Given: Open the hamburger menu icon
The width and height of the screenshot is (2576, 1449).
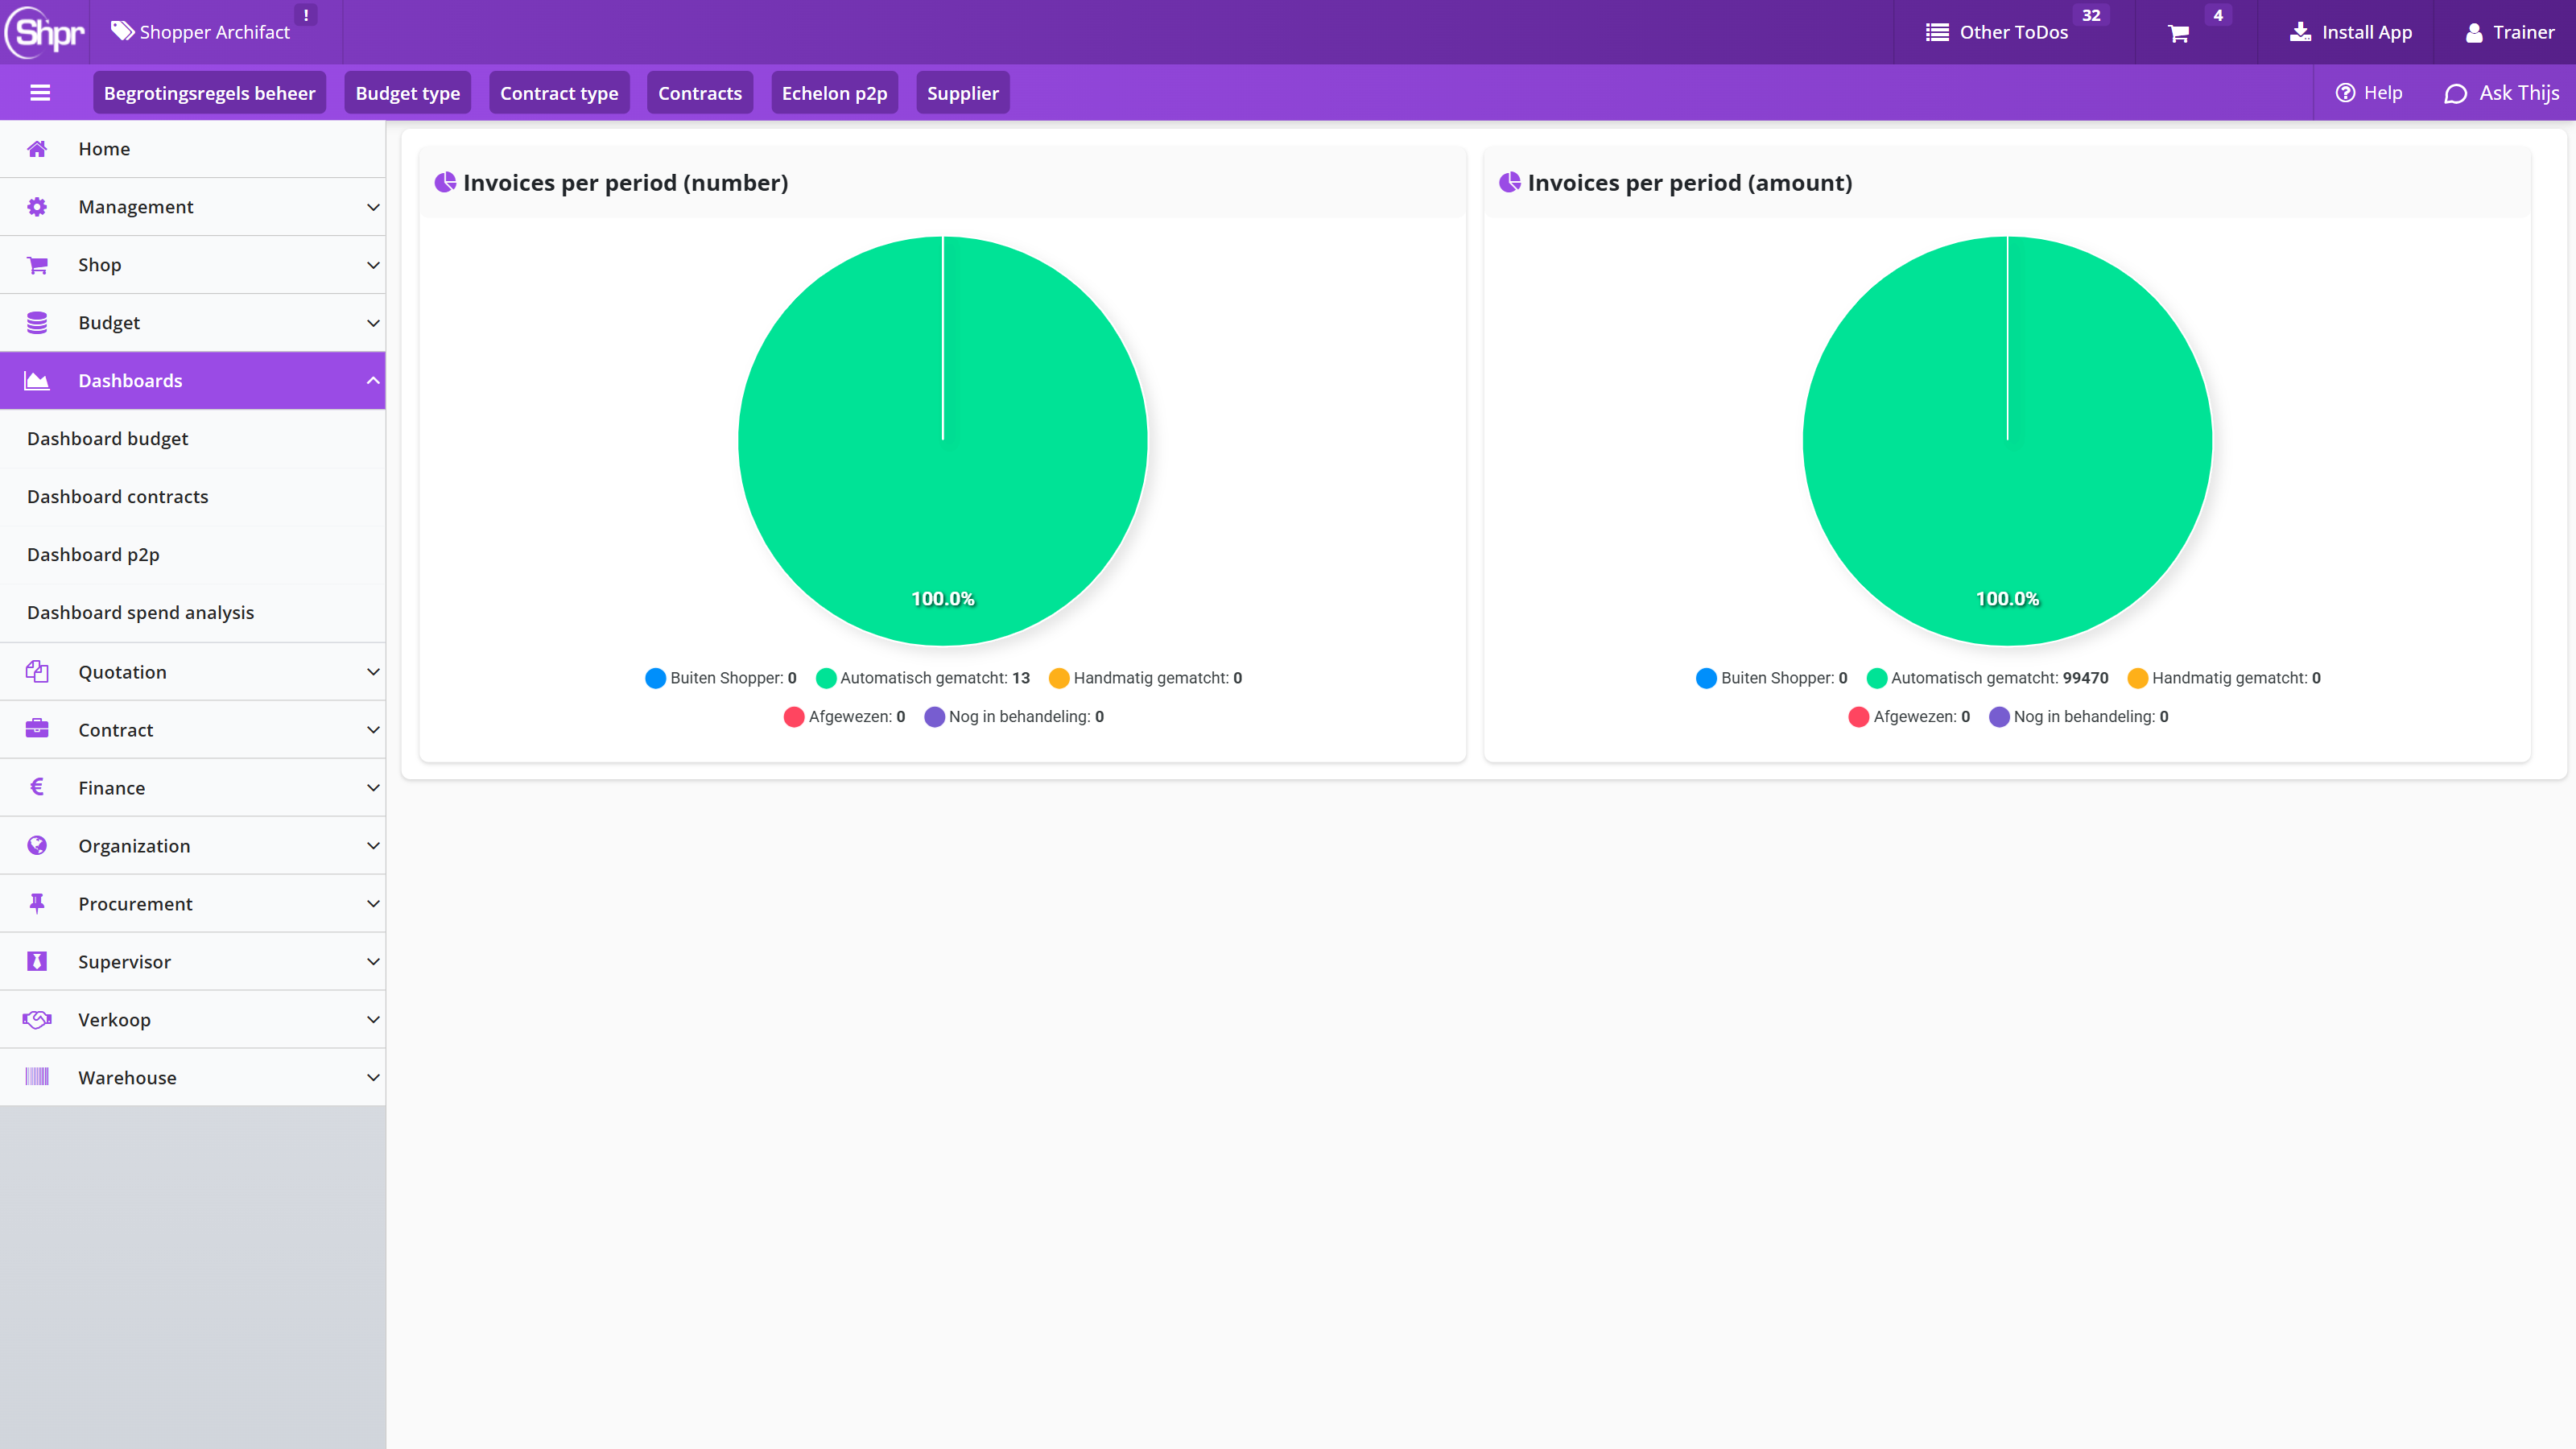Looking at the screenshot, I should click(x=40, y=93).
